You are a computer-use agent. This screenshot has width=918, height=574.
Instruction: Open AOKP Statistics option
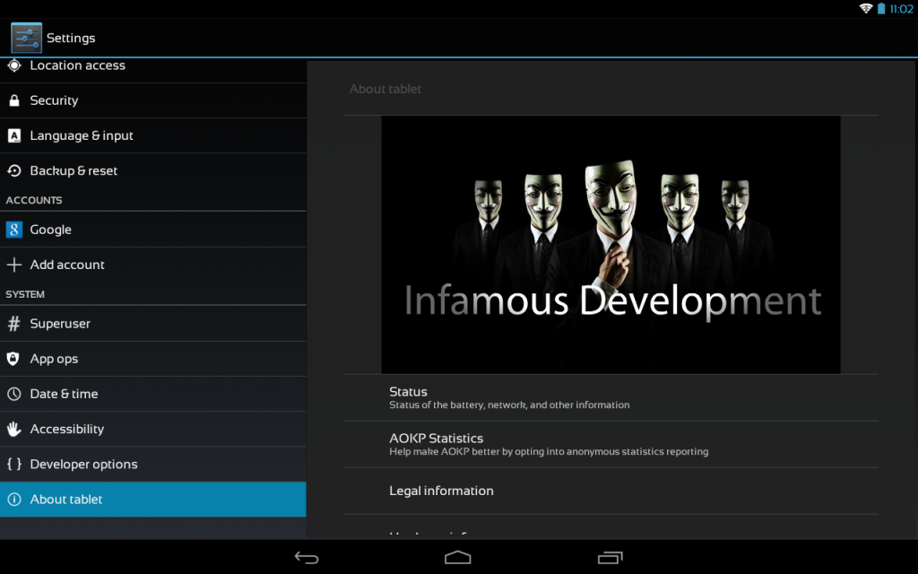point(611,445)
